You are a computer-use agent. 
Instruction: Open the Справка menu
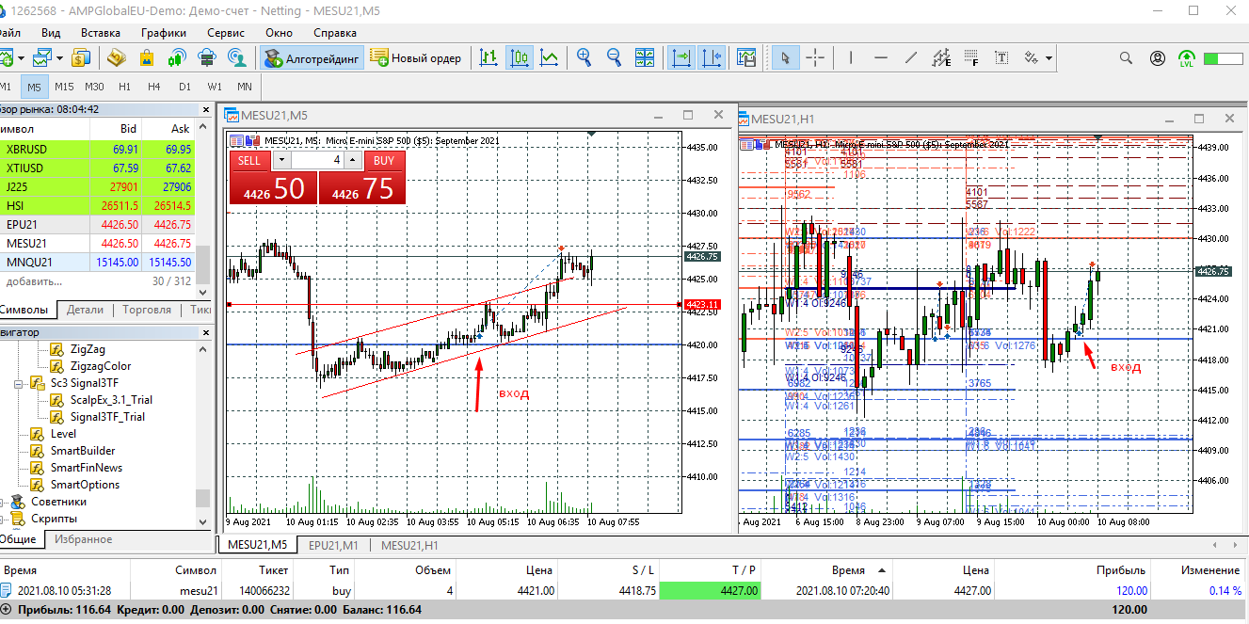[x=335, y=32]
